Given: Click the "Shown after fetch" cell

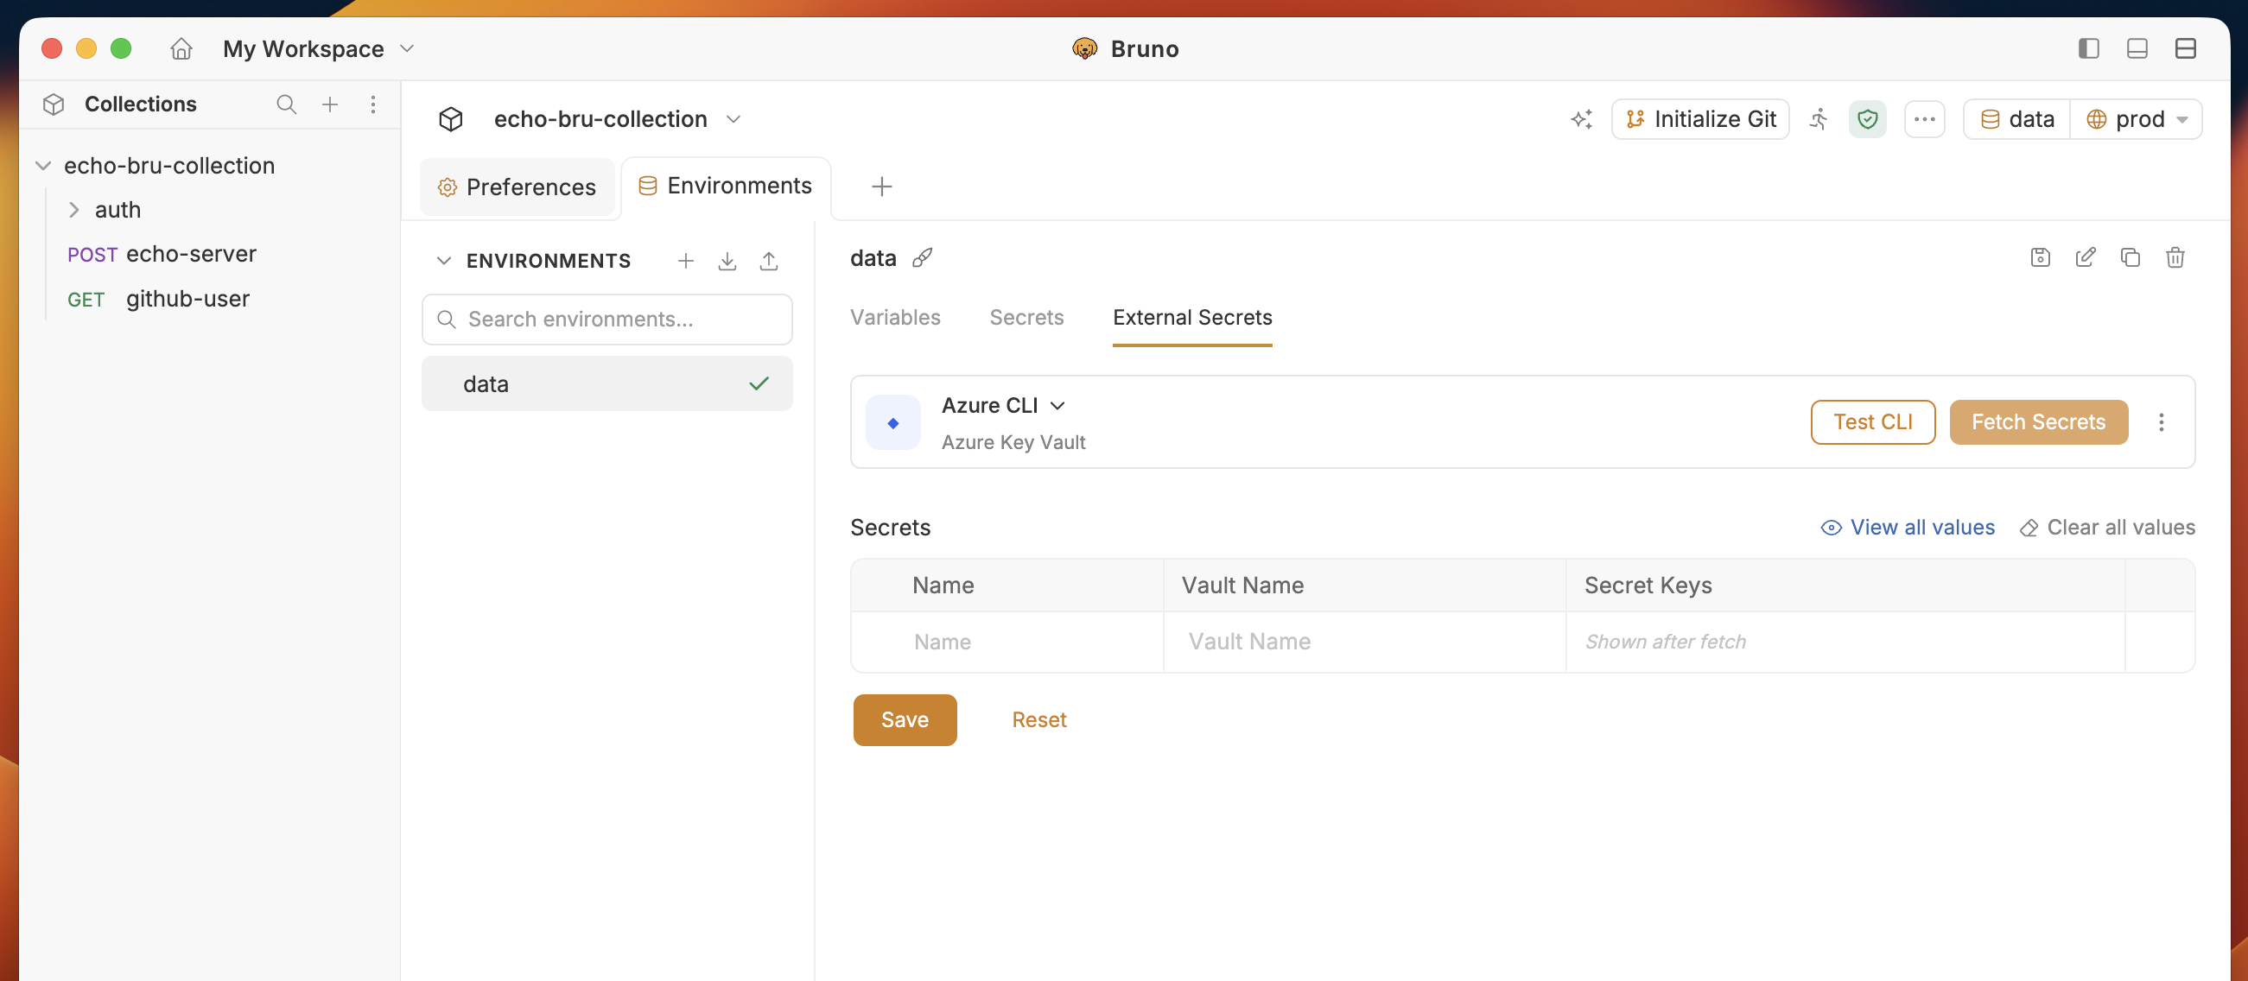Looking at the screenshot, I should click(1845, 642).
